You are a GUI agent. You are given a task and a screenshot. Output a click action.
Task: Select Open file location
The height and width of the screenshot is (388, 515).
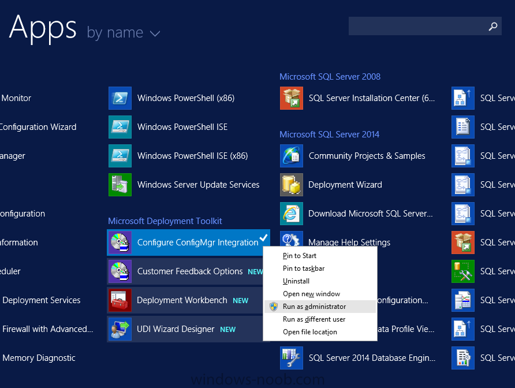(309, 332)
